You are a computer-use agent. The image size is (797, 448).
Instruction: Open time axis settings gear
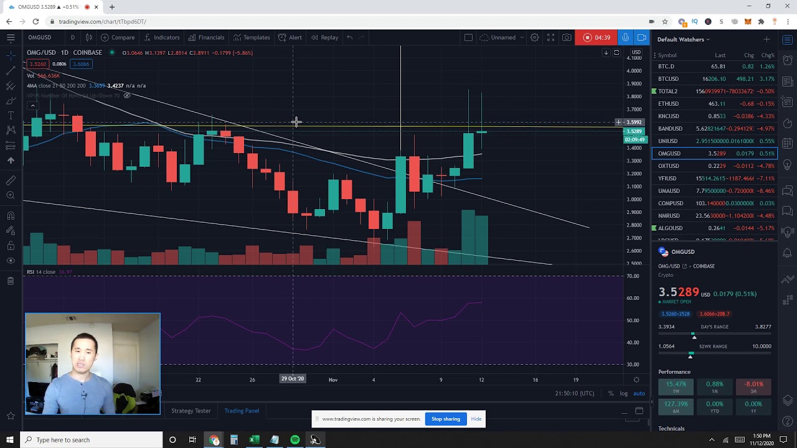coord(636,380)
